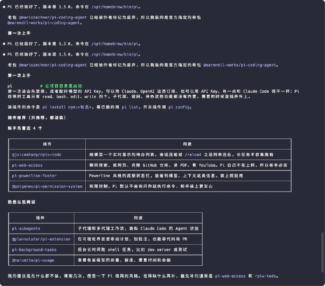Viewport: 325px width, 286px height.
Task: Click the 插件 header above @juicesharp/rpiv-todo
Action: point(47,144)
